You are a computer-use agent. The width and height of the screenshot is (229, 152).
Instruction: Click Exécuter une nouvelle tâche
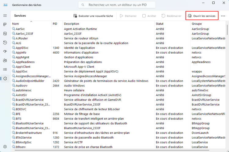coord(93,16)
